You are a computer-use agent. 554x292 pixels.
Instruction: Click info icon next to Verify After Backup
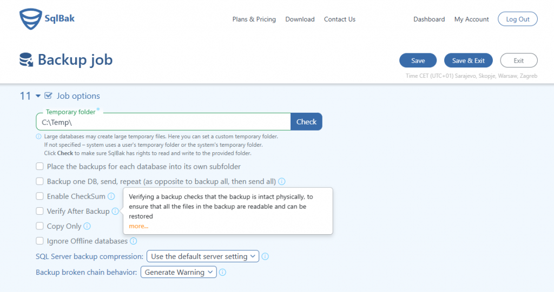(115, 211)
